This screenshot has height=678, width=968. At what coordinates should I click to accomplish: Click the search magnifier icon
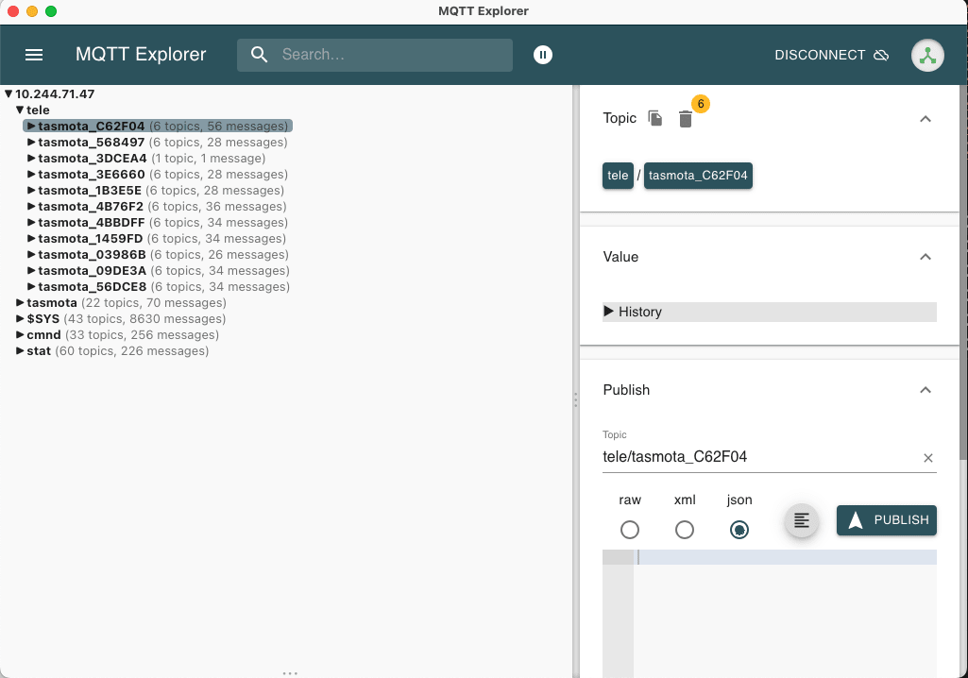260,55
